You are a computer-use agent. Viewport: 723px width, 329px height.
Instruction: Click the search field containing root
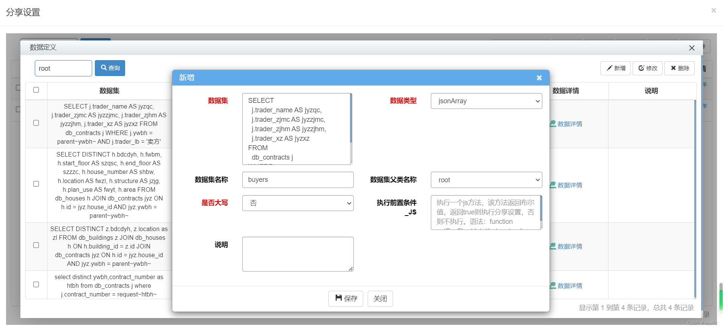tap(63, 68)
